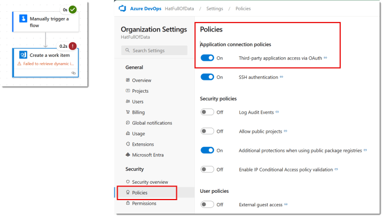Image resolution: width=383 pixels, height=217 pixels.
Task: Open the info link icon beside Log Audit Events
Action: coord(277,112)
